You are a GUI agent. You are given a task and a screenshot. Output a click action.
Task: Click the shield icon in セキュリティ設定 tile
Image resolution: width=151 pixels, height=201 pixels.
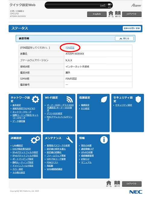[x=138, y=99]
